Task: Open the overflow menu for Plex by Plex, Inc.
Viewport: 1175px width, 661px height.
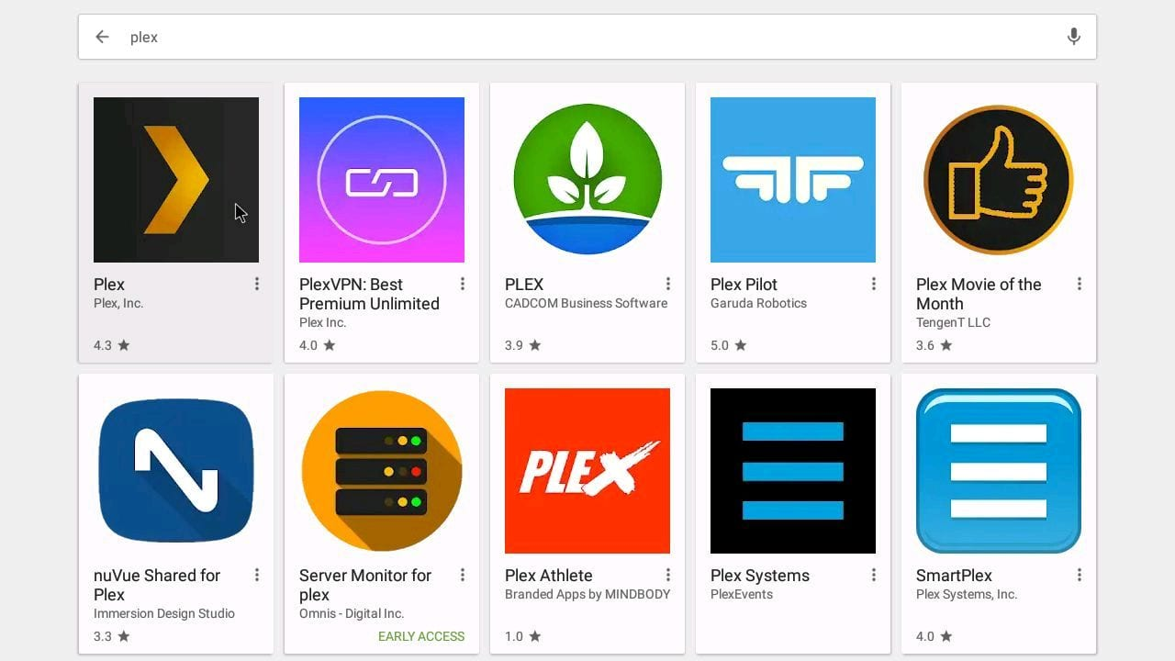Action: pyautogui.click(x=257, y=285)
